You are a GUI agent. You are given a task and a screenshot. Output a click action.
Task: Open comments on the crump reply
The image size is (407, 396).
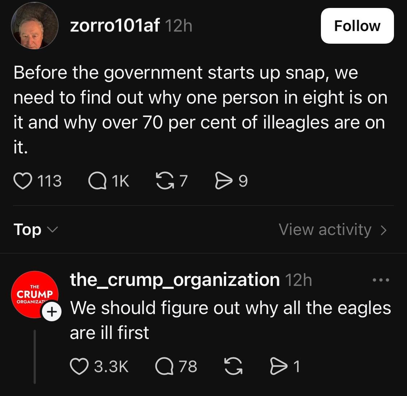click(x=164, y=366)
